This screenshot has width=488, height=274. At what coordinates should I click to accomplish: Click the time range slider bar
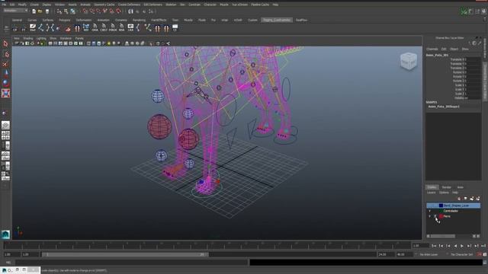[x=125, y=254]
